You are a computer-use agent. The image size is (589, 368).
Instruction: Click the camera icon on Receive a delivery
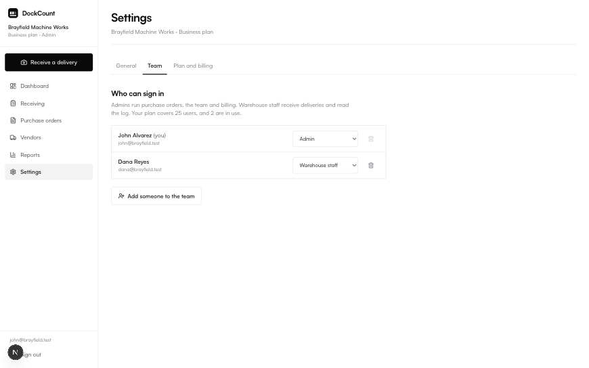tap(24, 62)
